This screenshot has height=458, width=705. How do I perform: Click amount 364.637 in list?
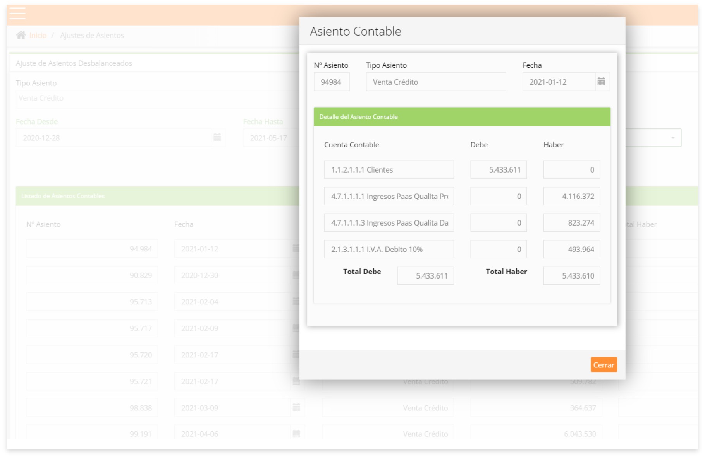point(536,408)
